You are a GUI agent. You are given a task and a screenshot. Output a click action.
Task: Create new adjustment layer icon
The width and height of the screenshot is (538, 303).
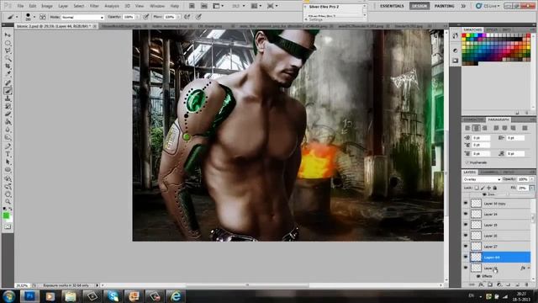click(x=499, y=284)
